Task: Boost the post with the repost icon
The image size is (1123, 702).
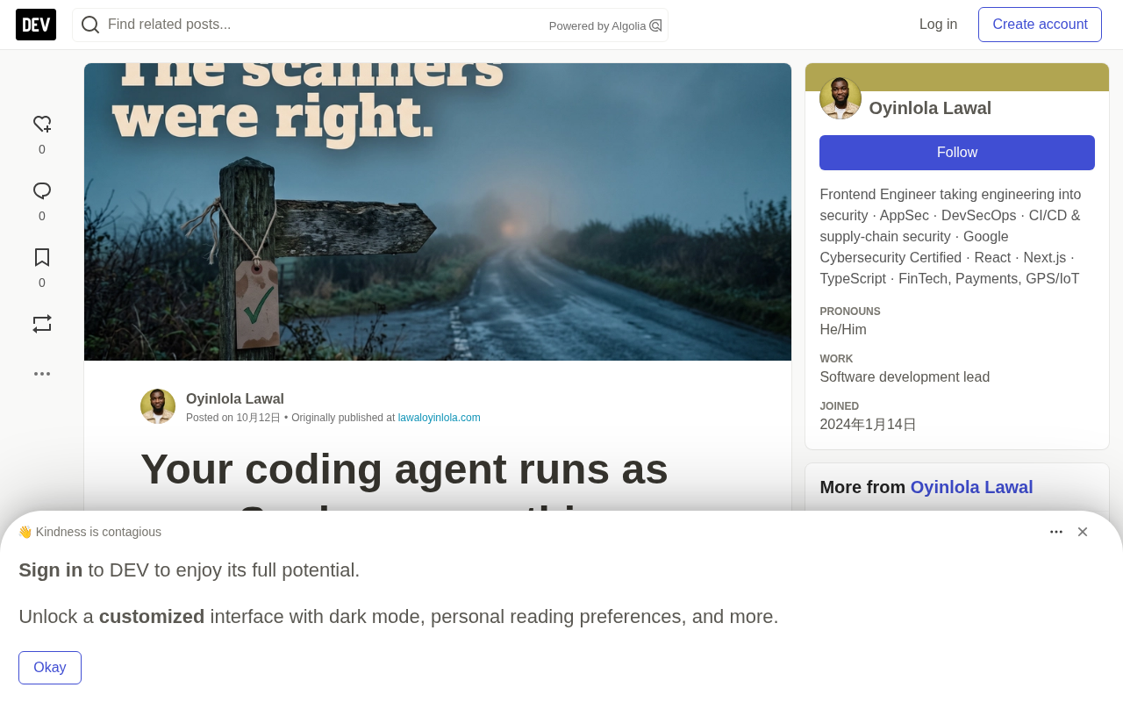Action: (x=42, y=324)
